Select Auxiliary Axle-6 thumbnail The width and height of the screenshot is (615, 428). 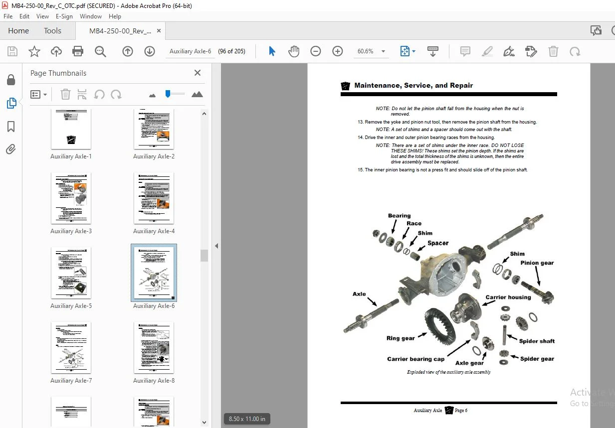(x=154, y=273)
